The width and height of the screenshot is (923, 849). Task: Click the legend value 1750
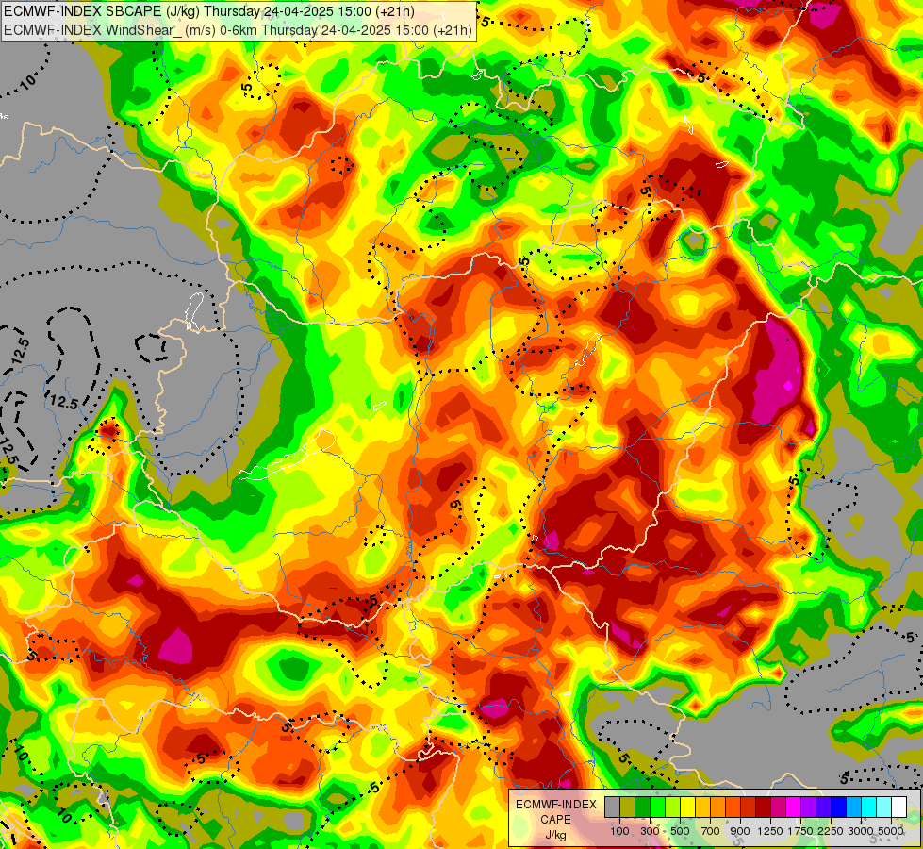coord(800,831)
